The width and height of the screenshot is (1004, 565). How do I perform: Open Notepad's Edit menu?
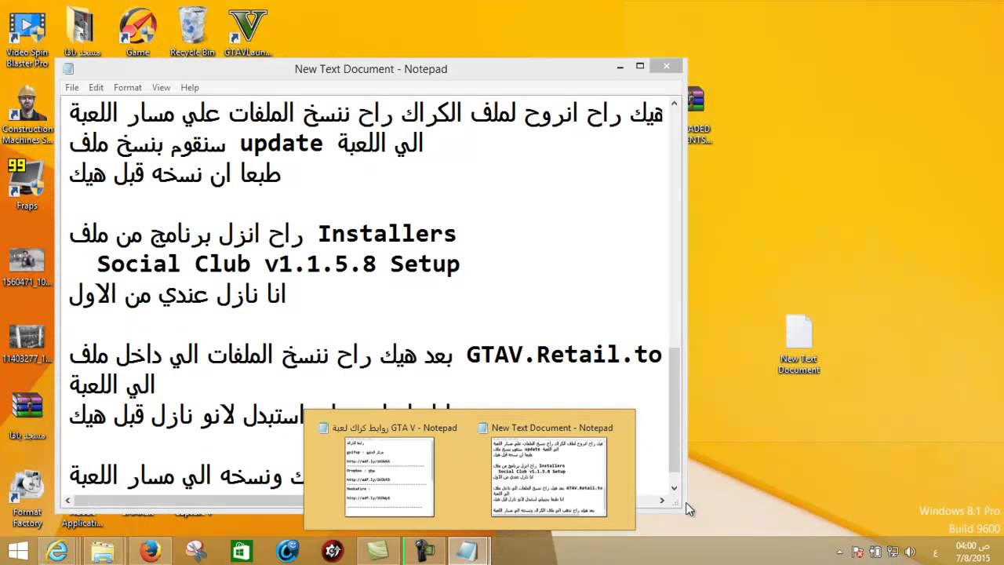pyautogui.click(x=96, y=88)
